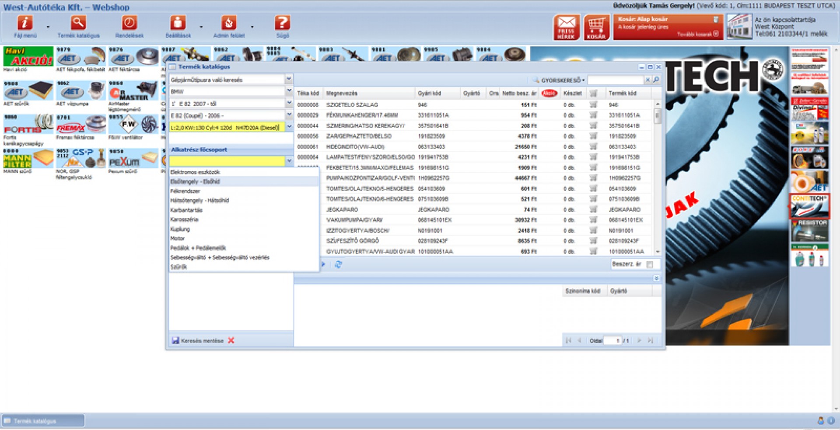Add ZAR/GEPHAZTETO/BELSO to cart via row cart icon

593,136
